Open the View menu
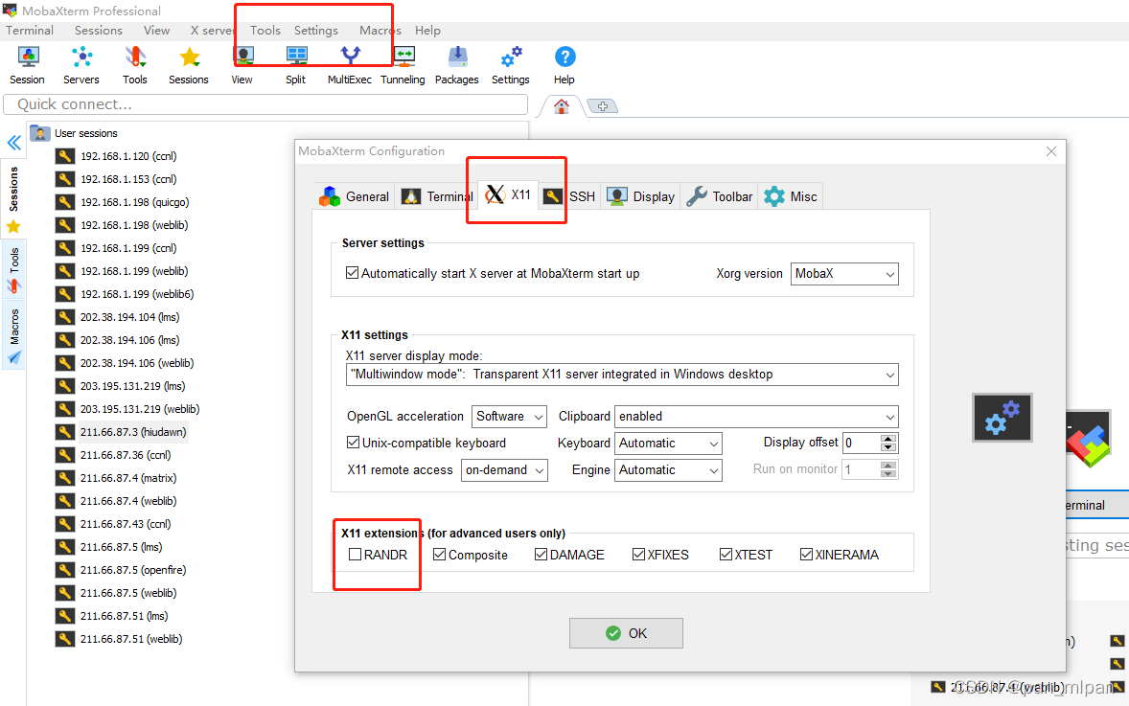This screenshot has height=706, width=1129. pos(156,31)
